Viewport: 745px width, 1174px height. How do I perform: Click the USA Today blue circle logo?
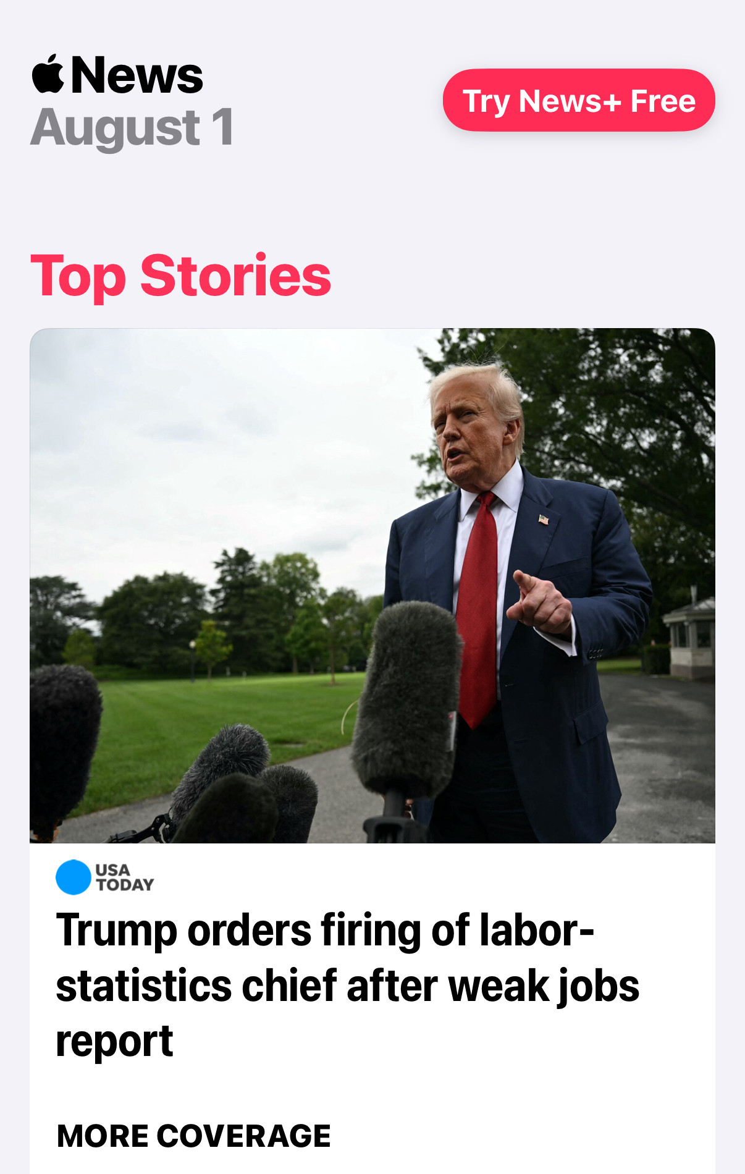pyautogui.click(x=74, y=877)
